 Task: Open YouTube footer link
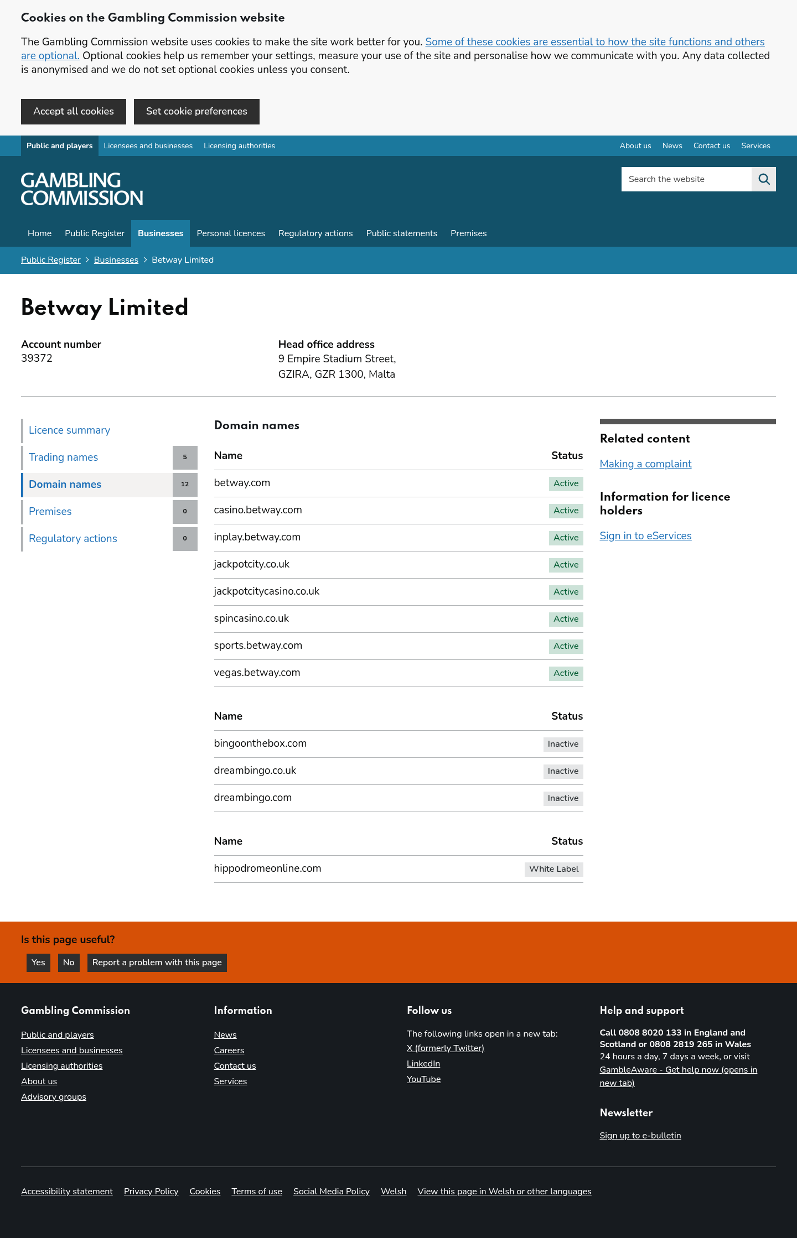[x=424, y=1079]
